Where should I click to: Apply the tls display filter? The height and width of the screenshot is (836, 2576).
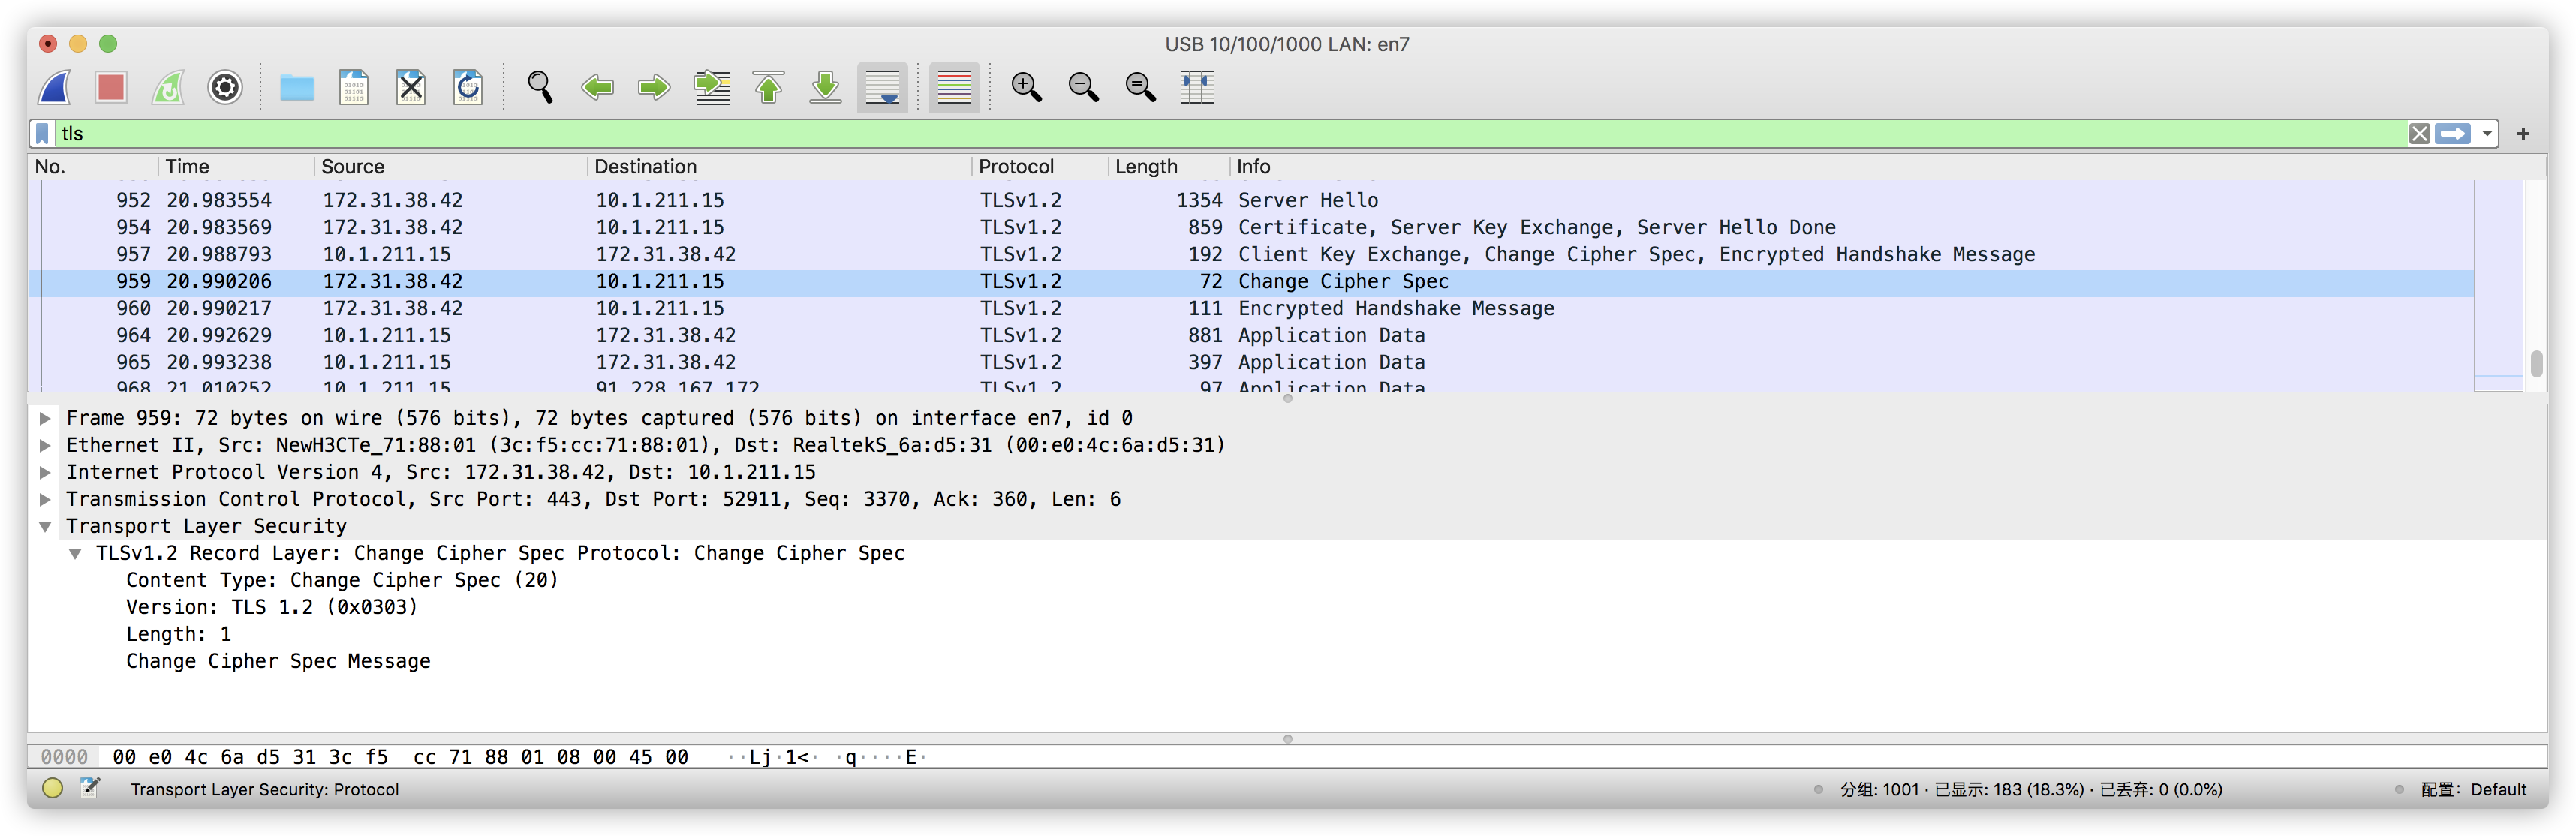2452,133
